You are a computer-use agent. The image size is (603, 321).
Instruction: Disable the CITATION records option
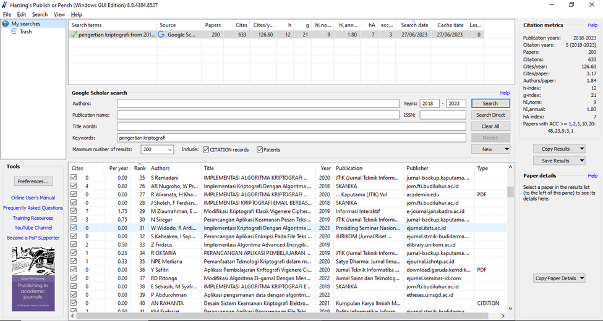point(206,149)
